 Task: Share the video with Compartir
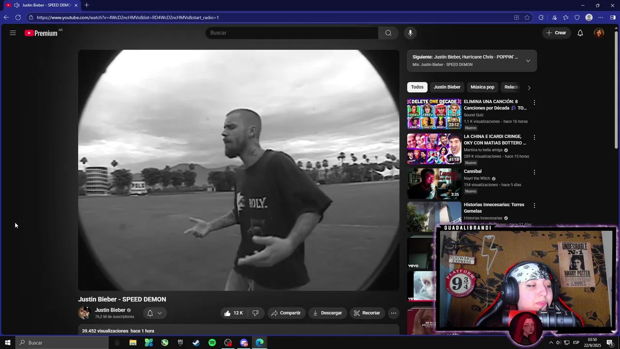286,313
